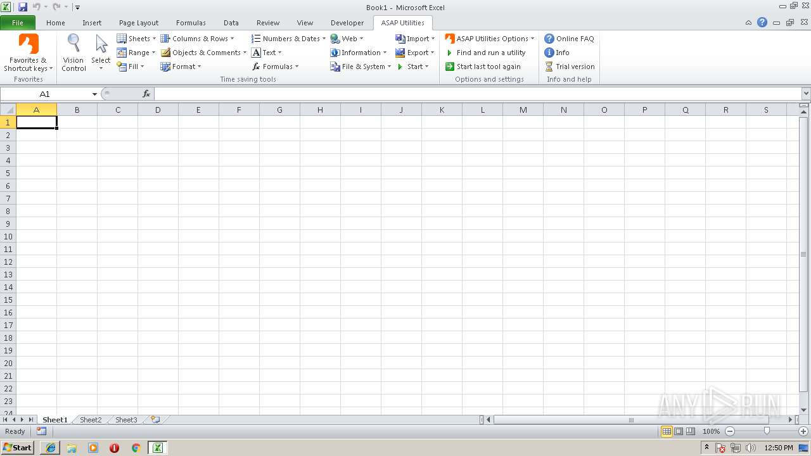This screenshot has height=456, width=811.
Task: Switch to the Review tab
Action: point(268,23)
